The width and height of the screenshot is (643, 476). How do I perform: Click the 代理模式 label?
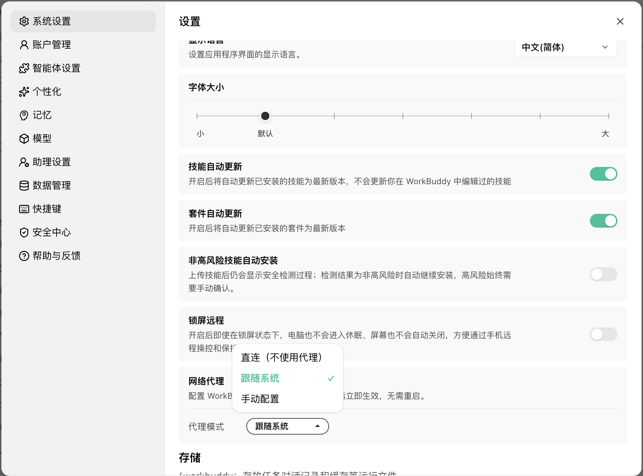click(x=206, y=427)
